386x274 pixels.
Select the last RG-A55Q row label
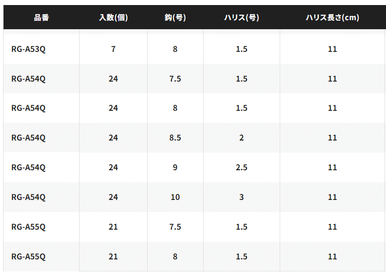28,256
